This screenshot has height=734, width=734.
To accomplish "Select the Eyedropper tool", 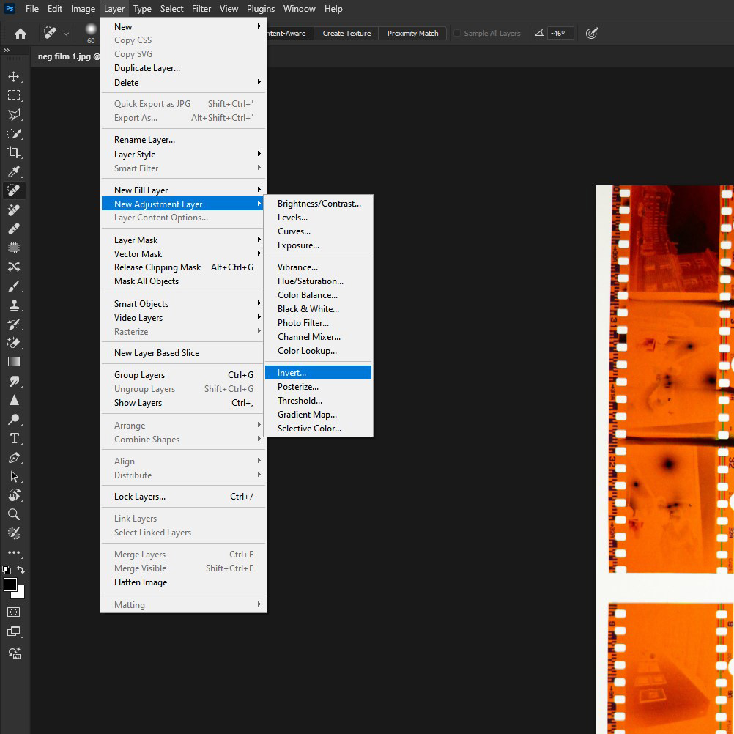I will pyautogui.click(x=14, y=172).
